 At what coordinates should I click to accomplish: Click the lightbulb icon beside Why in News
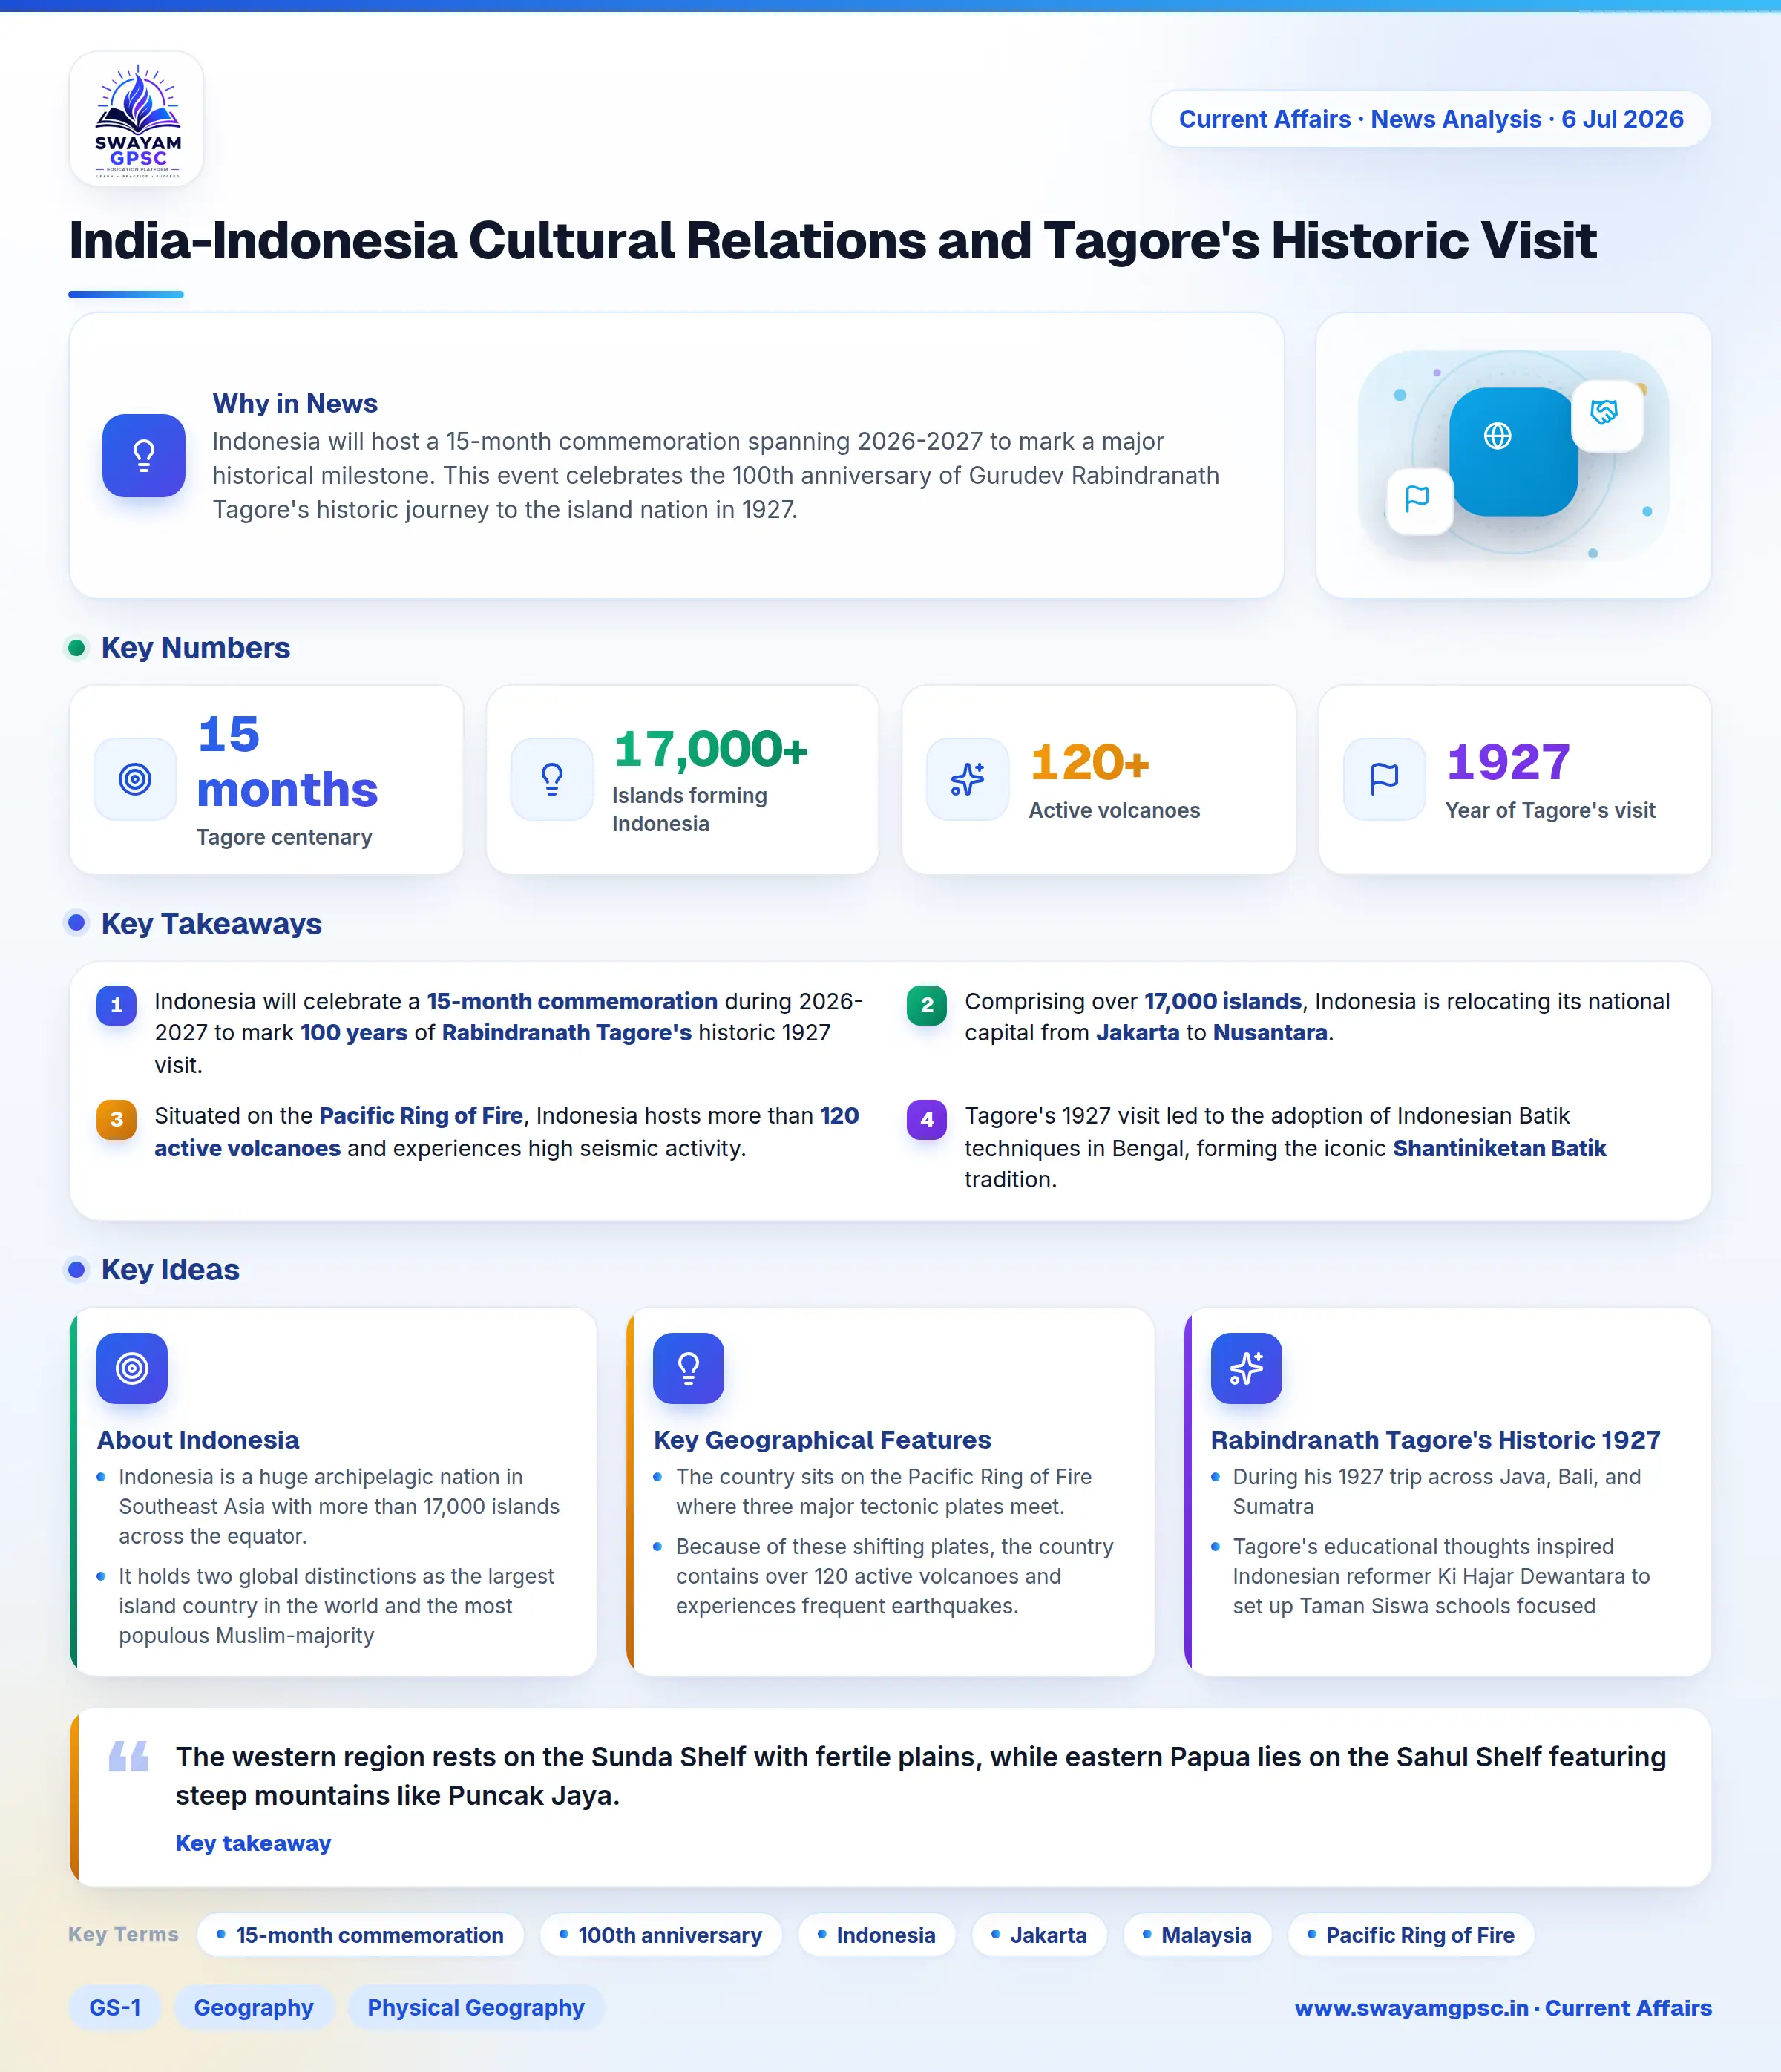[144, 456]
